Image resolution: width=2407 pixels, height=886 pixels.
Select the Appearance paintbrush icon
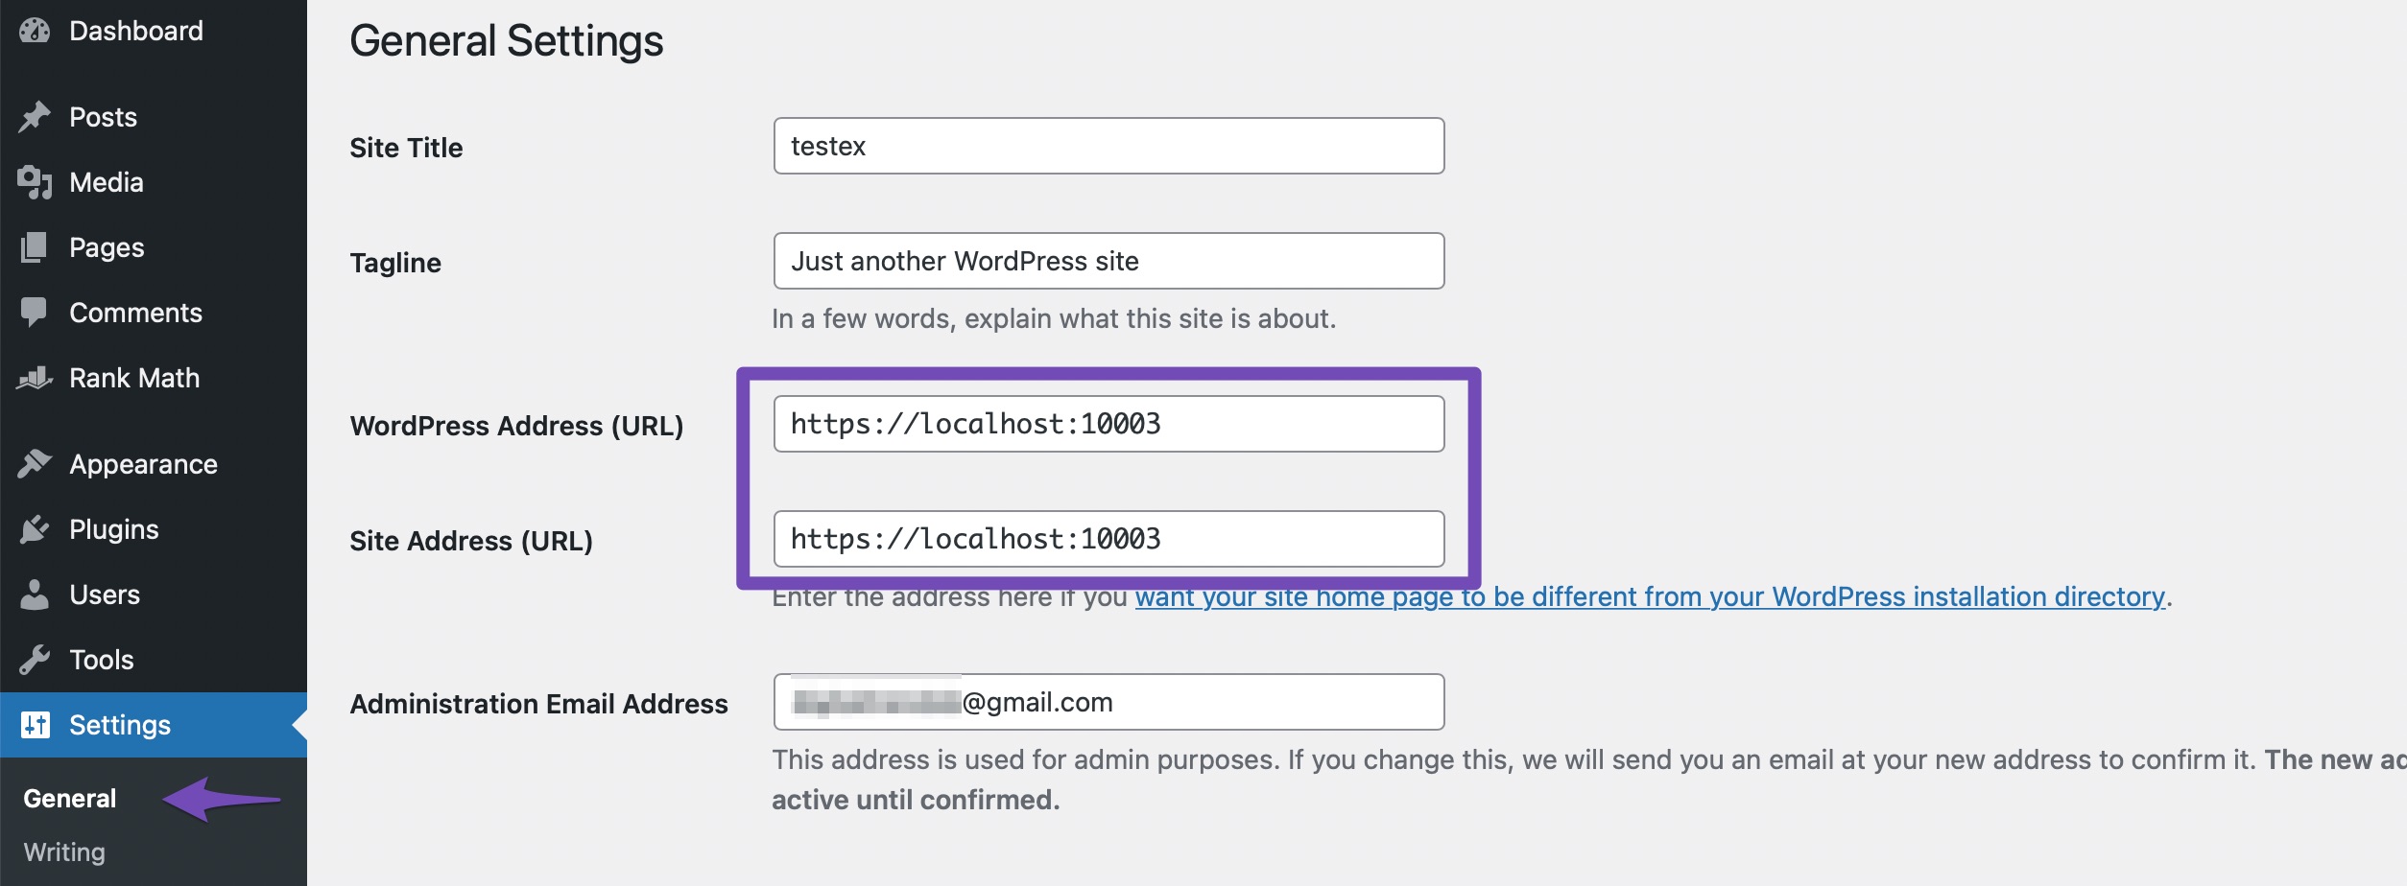tap(36, 463)
